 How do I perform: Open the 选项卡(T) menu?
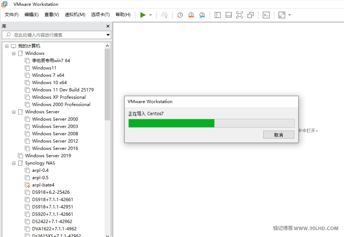tap(100, 14)
